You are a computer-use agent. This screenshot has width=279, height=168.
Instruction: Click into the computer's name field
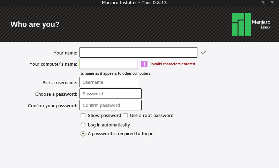[109, 64]
